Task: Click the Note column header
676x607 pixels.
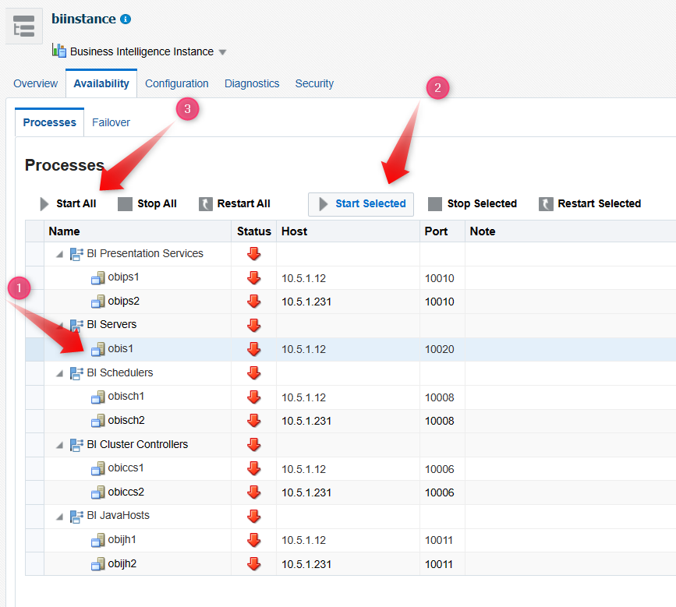Action: (571, 231)
